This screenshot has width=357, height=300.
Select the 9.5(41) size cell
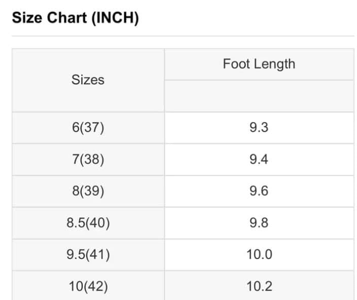coord(88,254)
